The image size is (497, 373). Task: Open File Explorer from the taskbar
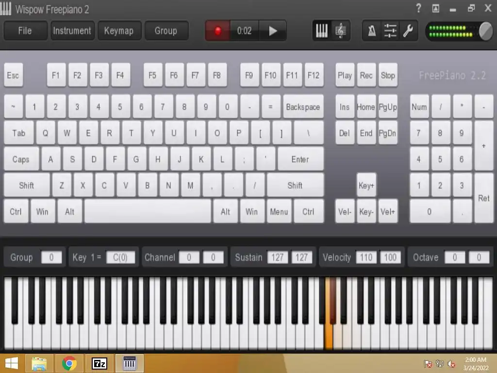pyautogui.click(x=39, y=363)
